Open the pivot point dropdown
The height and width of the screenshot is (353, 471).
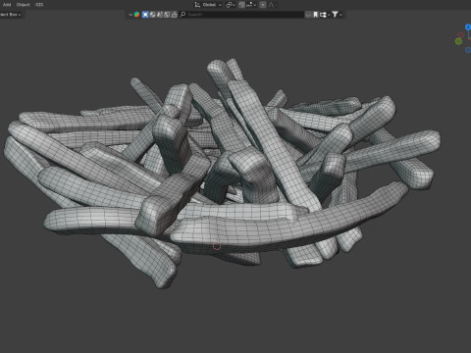231,5
